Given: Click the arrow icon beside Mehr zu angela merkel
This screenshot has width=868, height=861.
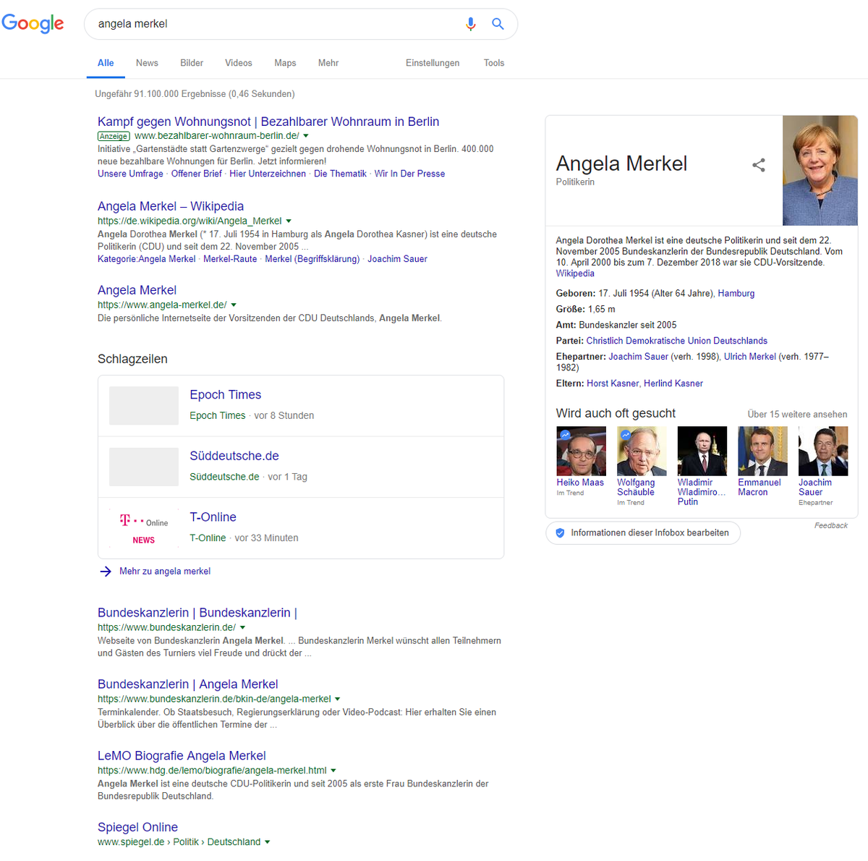Looking at the screenshot, I should 106,572.
